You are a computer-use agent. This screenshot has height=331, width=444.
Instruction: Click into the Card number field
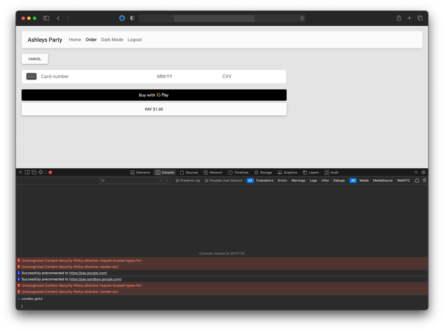pos(93,77)
